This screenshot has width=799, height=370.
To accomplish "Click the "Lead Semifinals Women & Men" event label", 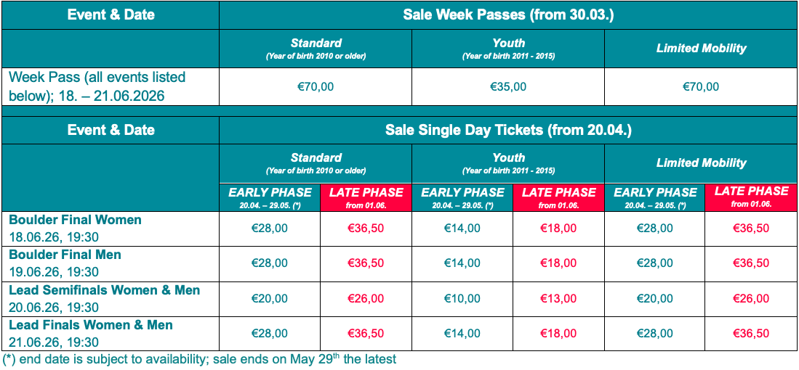I will pyautogui.click(x=104, y=290).
